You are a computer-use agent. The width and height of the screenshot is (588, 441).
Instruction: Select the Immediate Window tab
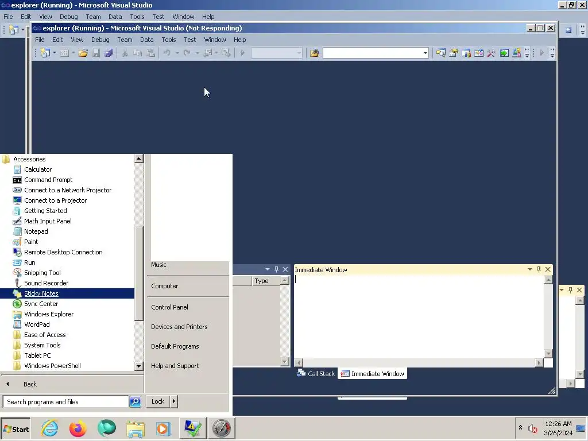pyautogui.click(x=372, y=373)
